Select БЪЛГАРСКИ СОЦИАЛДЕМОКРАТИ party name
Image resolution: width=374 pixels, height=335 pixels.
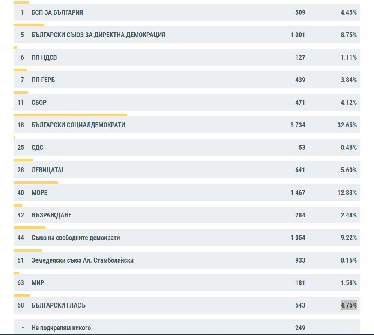click(x=78, y=125)
